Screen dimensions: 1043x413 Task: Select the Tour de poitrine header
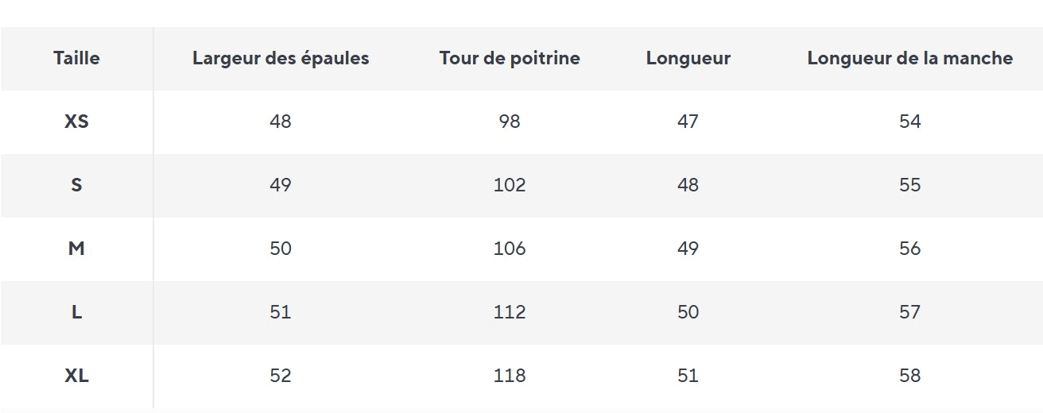(510, 58)
